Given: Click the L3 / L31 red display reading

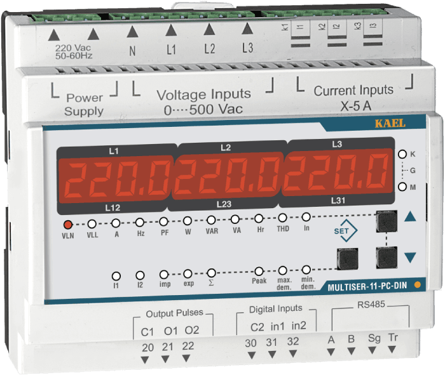Looking at the screenshot, I should [336, 173].
